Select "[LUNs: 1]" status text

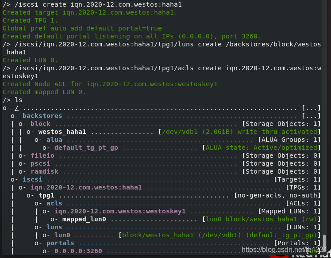point(303,227)
